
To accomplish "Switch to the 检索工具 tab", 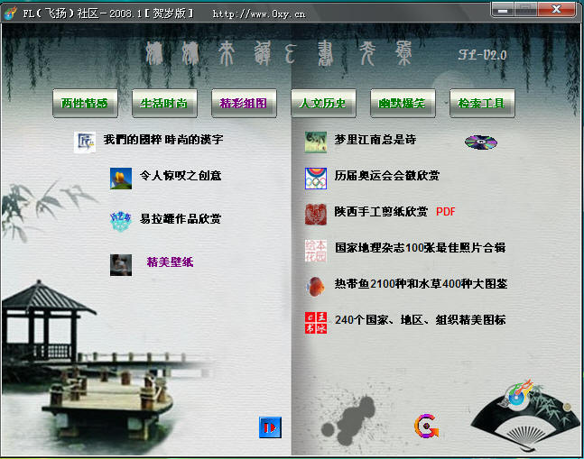I will point(482,104).
